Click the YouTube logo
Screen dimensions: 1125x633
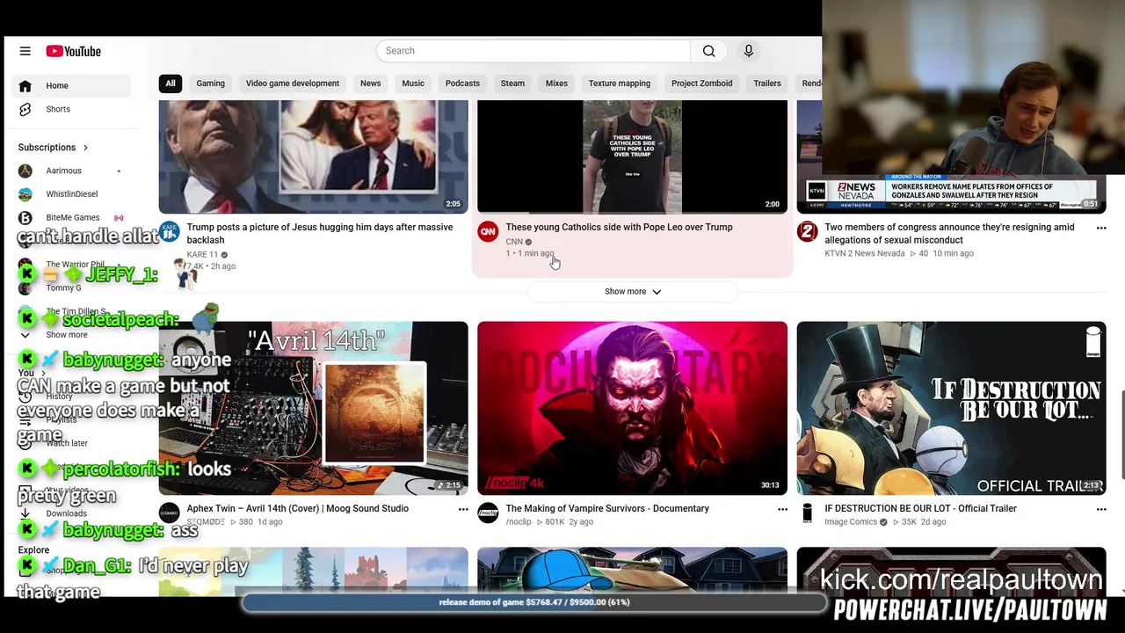(74, 51)
